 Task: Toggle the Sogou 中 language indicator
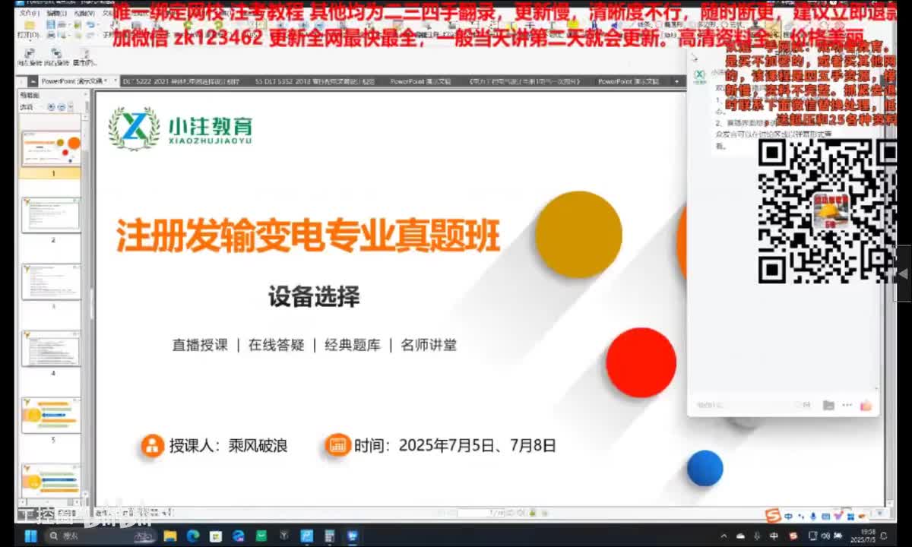pyautogui.click(x=789, y=517)
